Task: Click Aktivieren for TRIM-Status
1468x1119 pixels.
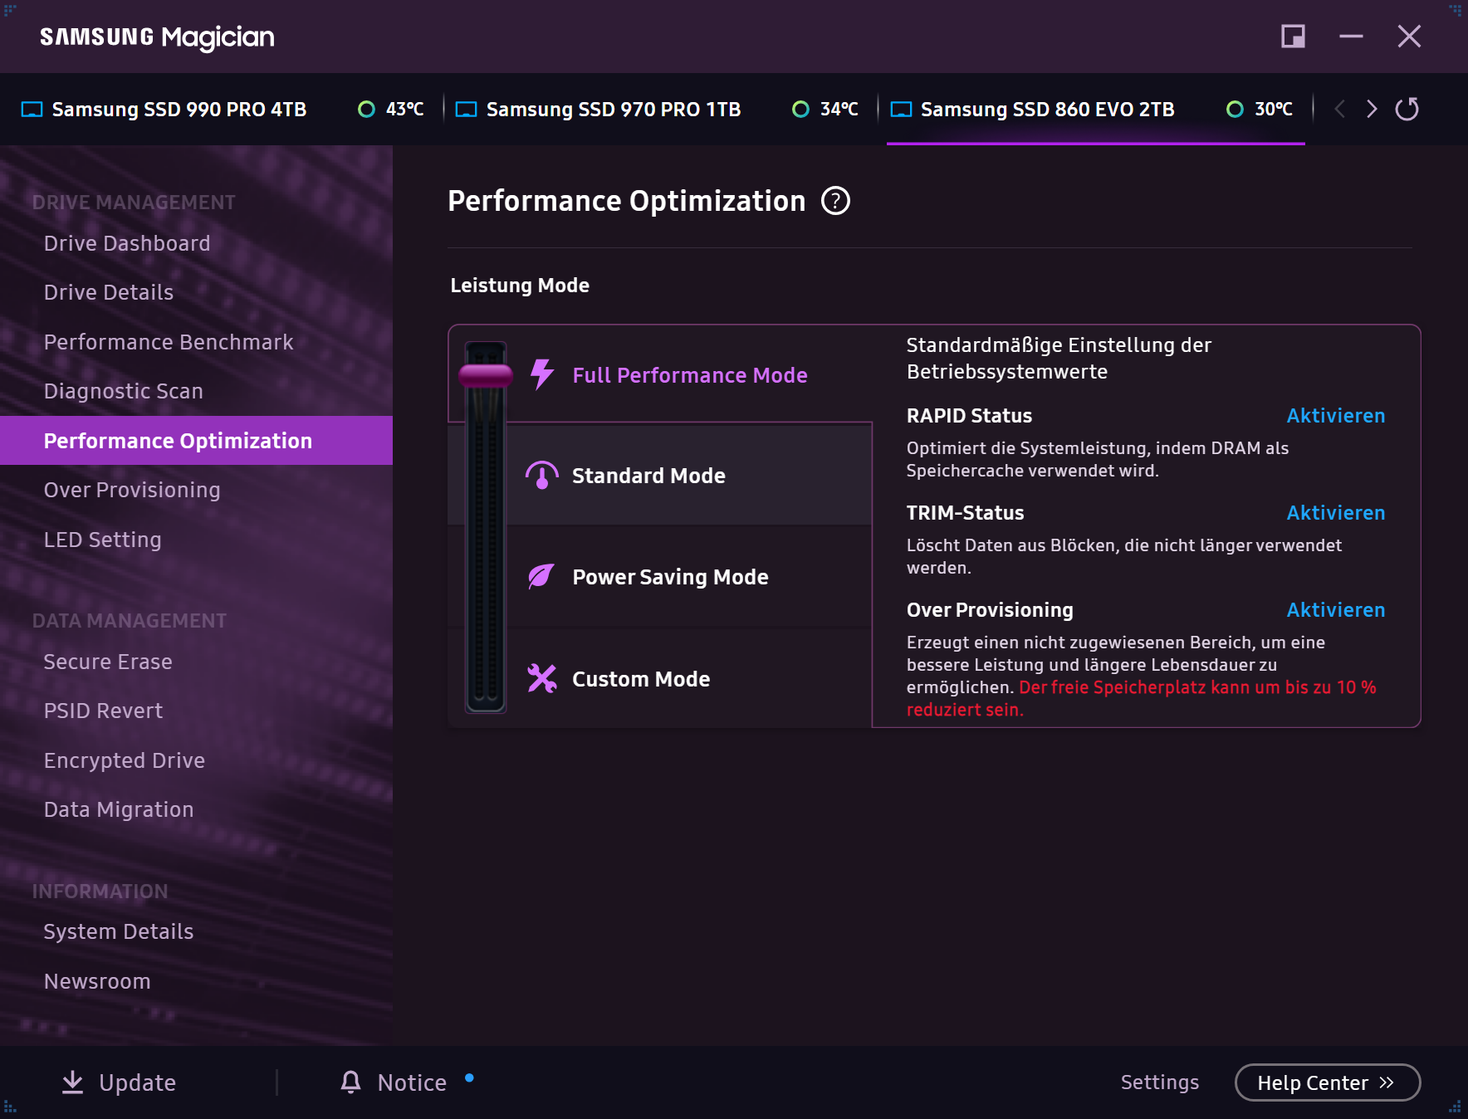Action: click(1335, 513)
